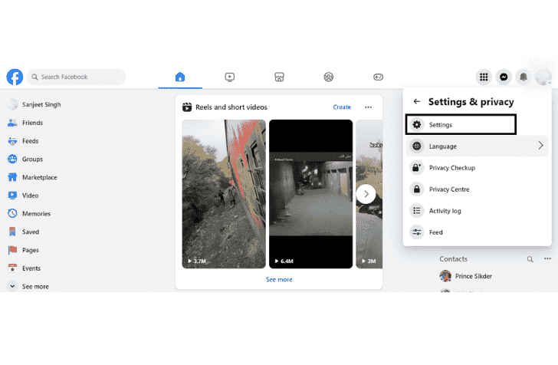Image resolution: width=558 pixels, height=365 pixels.
Task: Open the Marketplace tab in top bar
Action: 279,77
